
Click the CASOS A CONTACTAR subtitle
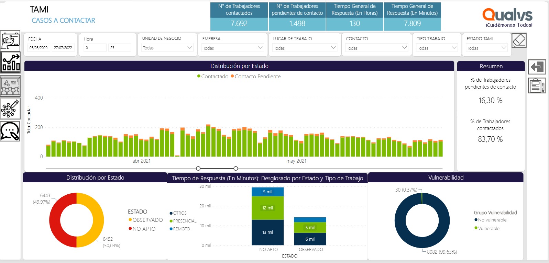(x=63, y=21)
